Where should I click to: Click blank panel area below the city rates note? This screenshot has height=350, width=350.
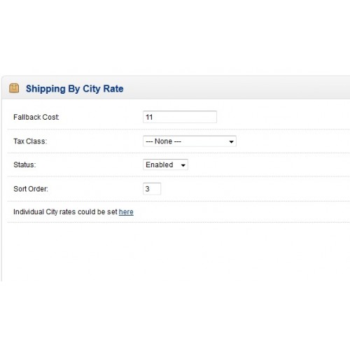coord(175,252)
